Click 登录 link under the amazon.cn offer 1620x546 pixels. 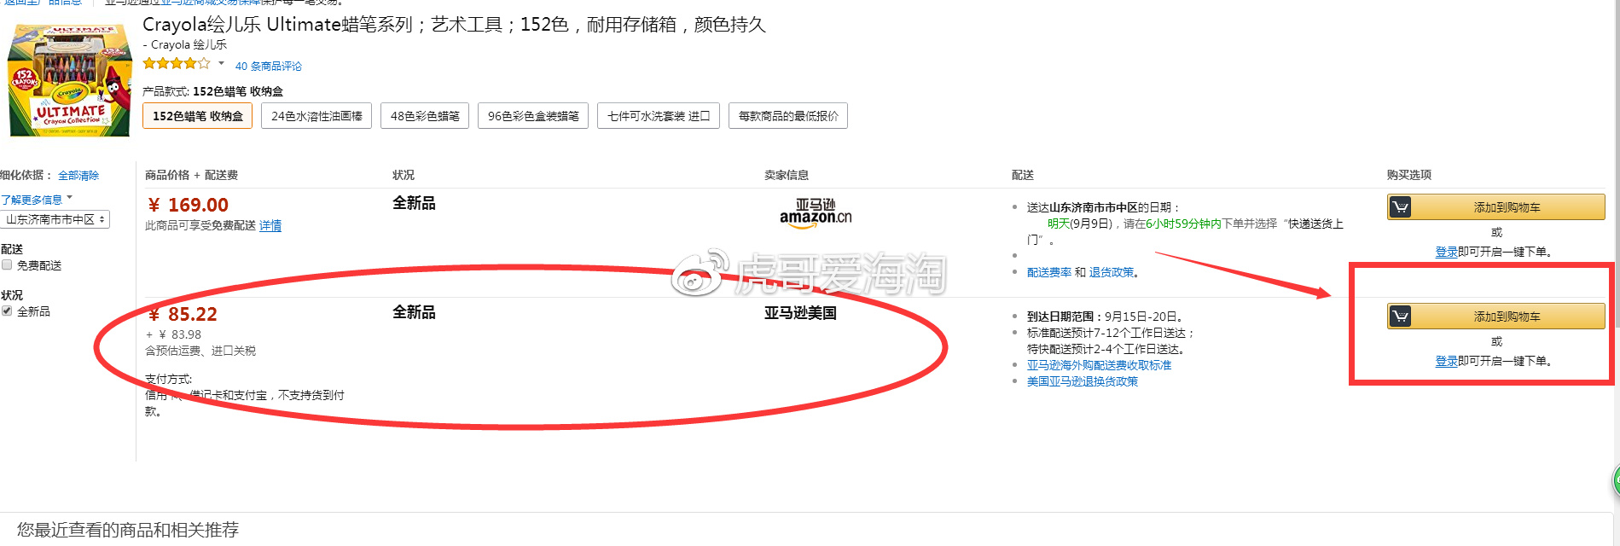click(x=1446, y=252)
